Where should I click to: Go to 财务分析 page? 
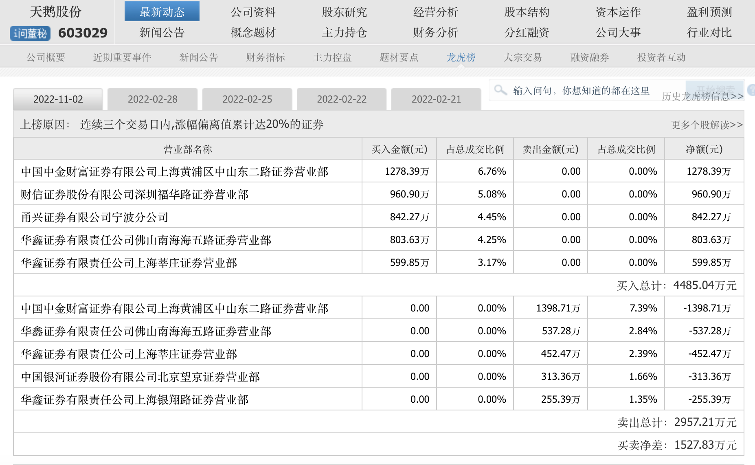point(436,33)
